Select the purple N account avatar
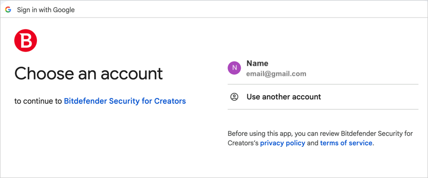This screenshot has height=178, width=428. point(234,68)
